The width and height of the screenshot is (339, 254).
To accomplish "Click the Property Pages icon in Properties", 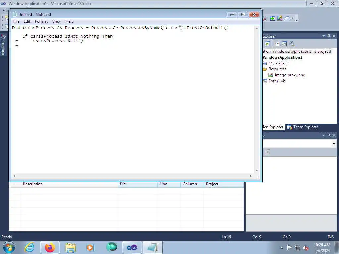I will pyautogui.click(x=267, y=152).
